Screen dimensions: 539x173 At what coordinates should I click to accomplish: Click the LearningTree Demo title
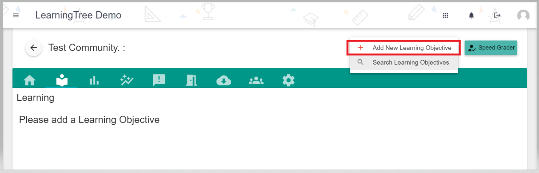click(x=78, y=15)
